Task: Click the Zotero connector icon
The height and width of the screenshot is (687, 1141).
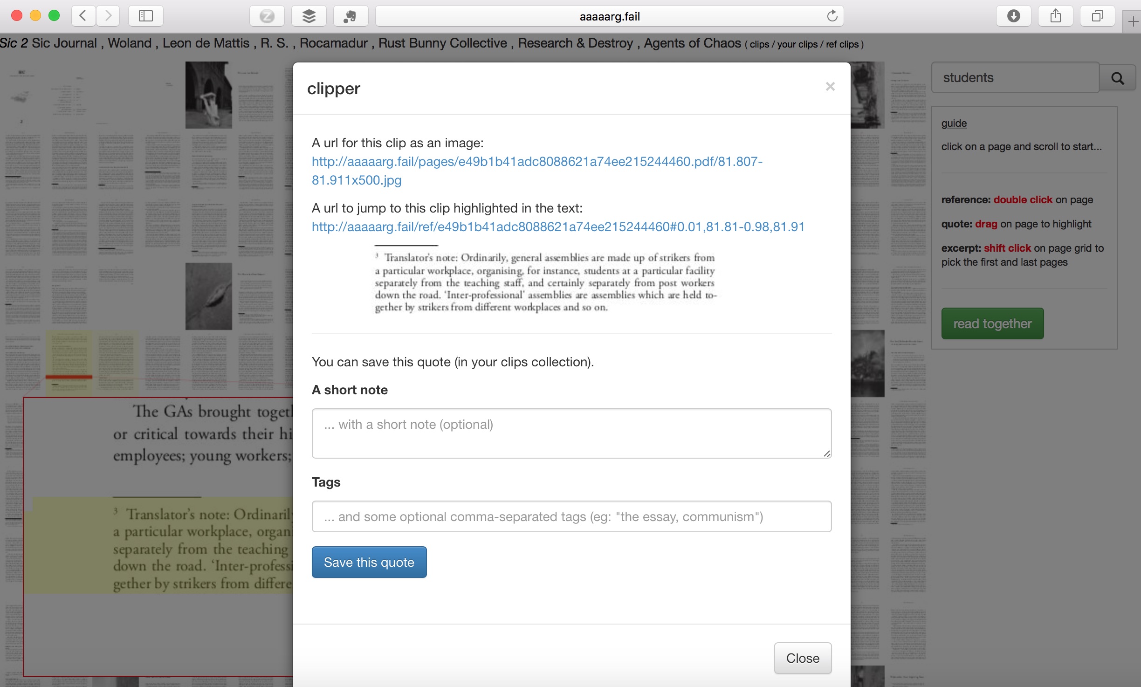Action: (x=267, y=15)
